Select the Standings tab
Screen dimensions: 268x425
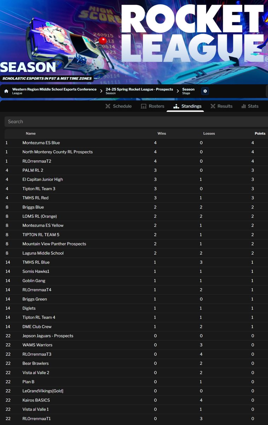187,106
